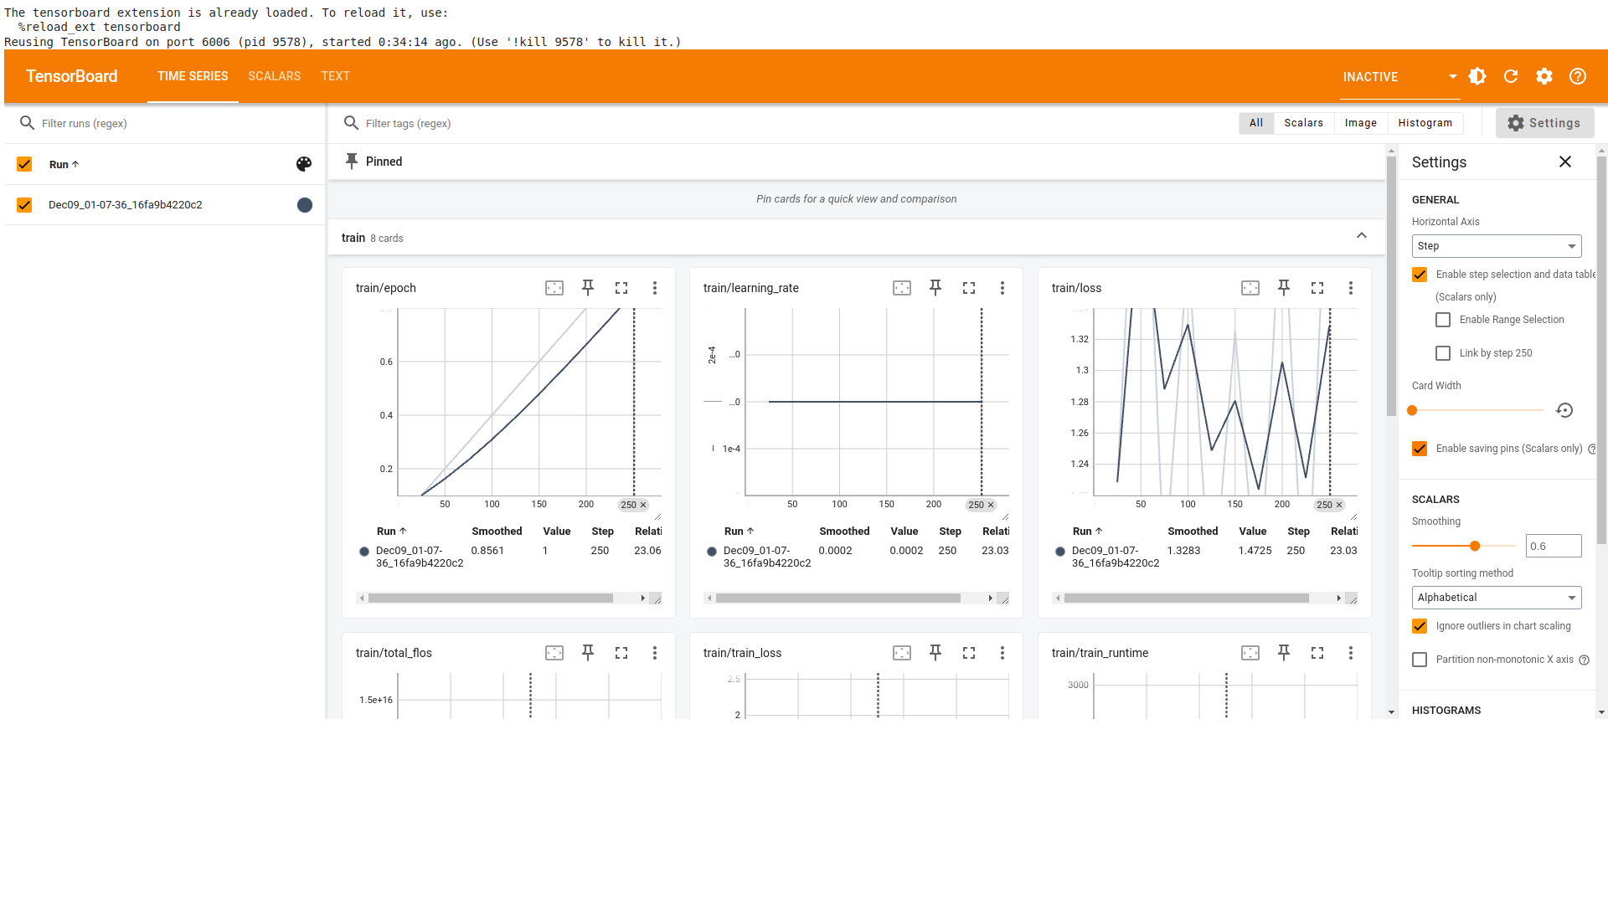Open more options on train/loss card
Viewport: 1608px width, 904px height.
tap(1351, 288)
